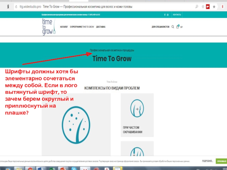227x170 pixels.
Task: Open the КОНТАКТЫ link in the top bar
Action: pos(177,15)
